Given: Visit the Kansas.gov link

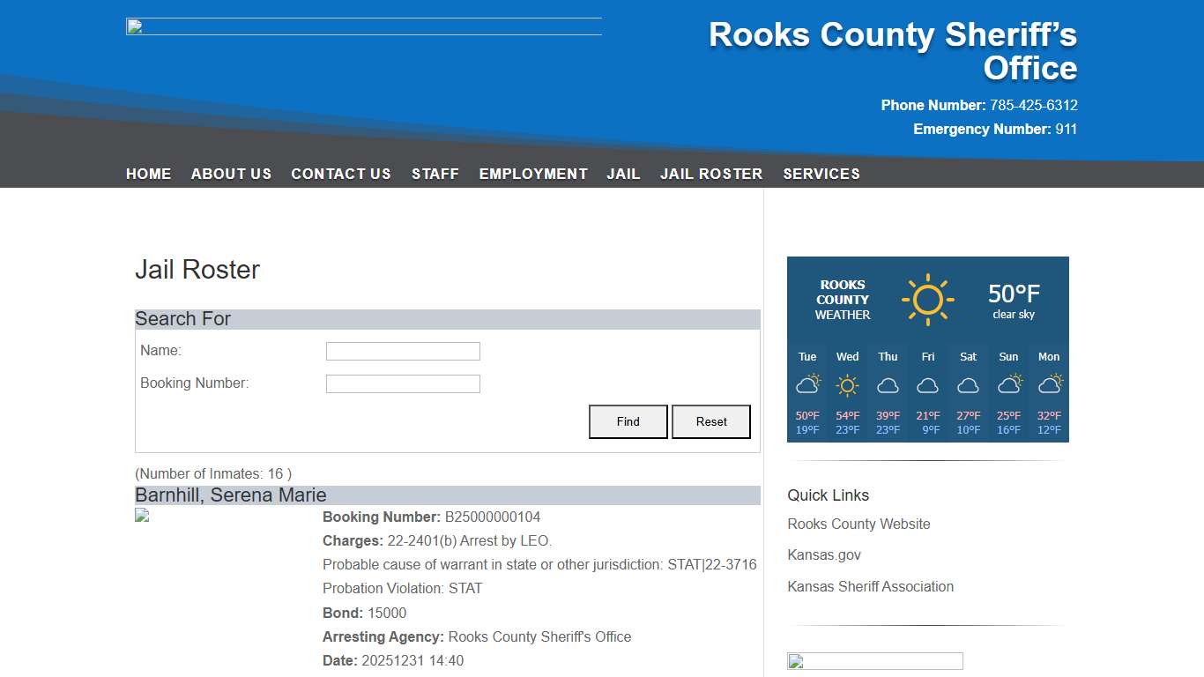Looking at the screenshot, I should tap(824, 554).
